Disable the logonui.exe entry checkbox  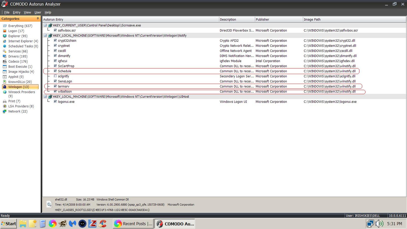point(55,101)
